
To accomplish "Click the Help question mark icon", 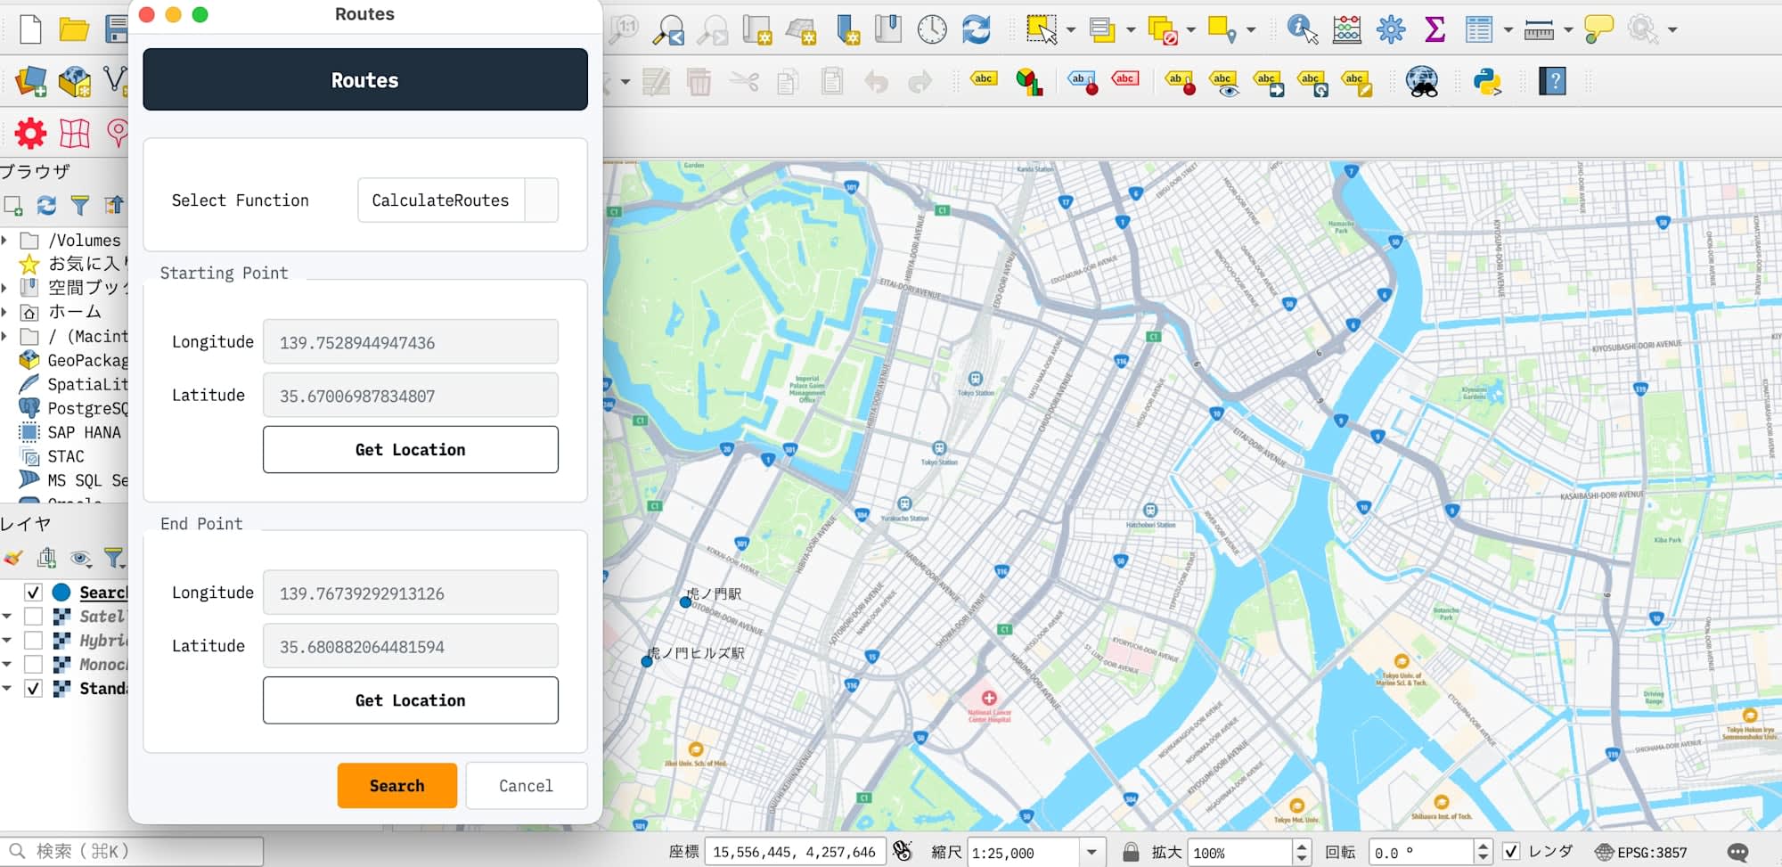I will tap(1552, 82).
